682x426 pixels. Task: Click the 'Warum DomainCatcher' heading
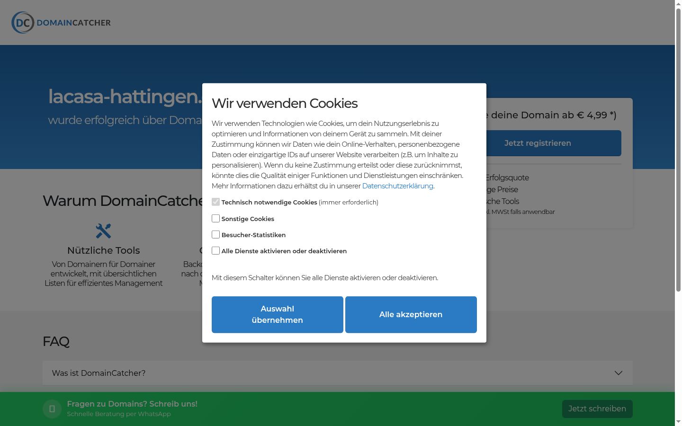click(123, 201)
